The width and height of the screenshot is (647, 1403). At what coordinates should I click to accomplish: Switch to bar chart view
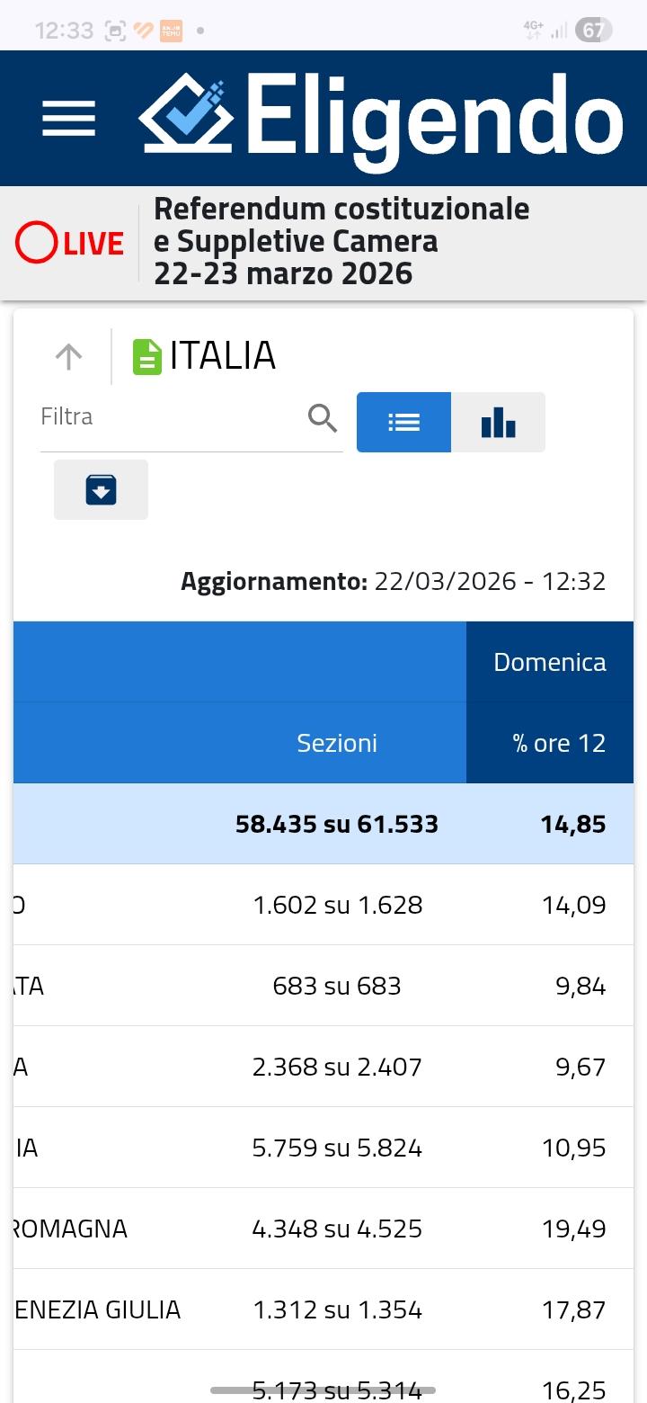[x=498, y=422]
